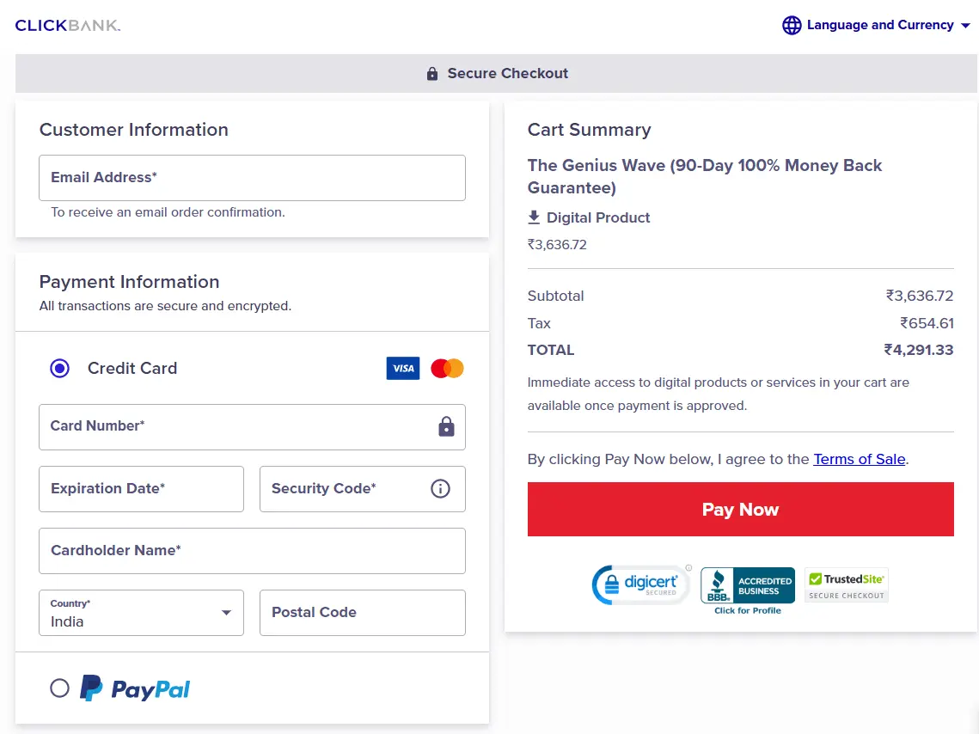Click the Cardholder Name input
This screenshot has height=734, width=979.
coord(252,551)
